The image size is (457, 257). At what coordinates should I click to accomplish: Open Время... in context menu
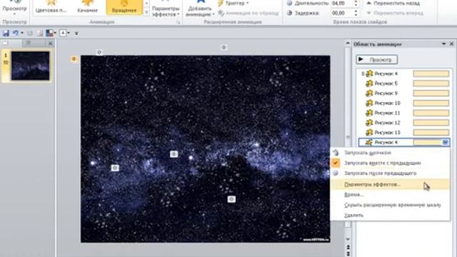click(391, 195)
